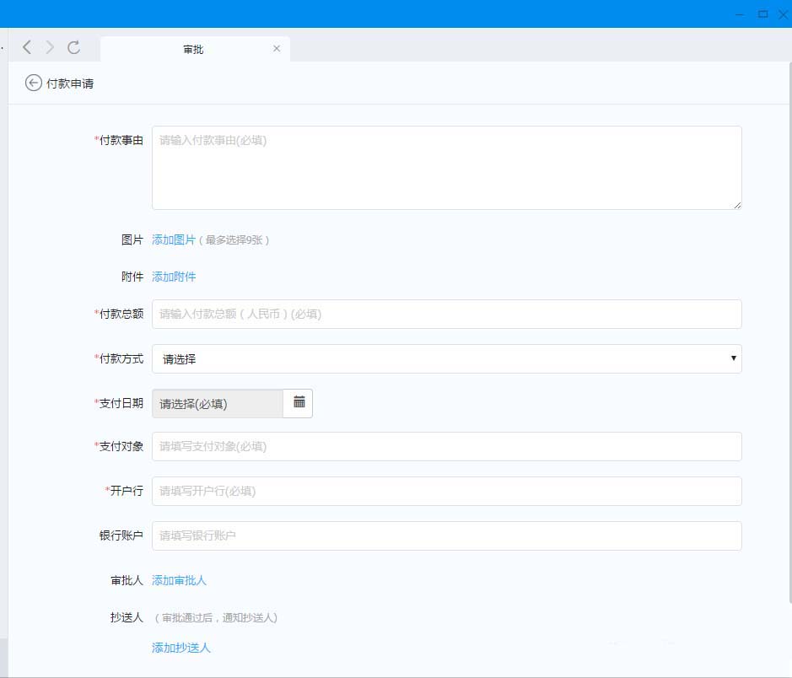This screenshot has width=792, height=678.
Task: Click the 银行账户 label
Action: pos(121,535)
